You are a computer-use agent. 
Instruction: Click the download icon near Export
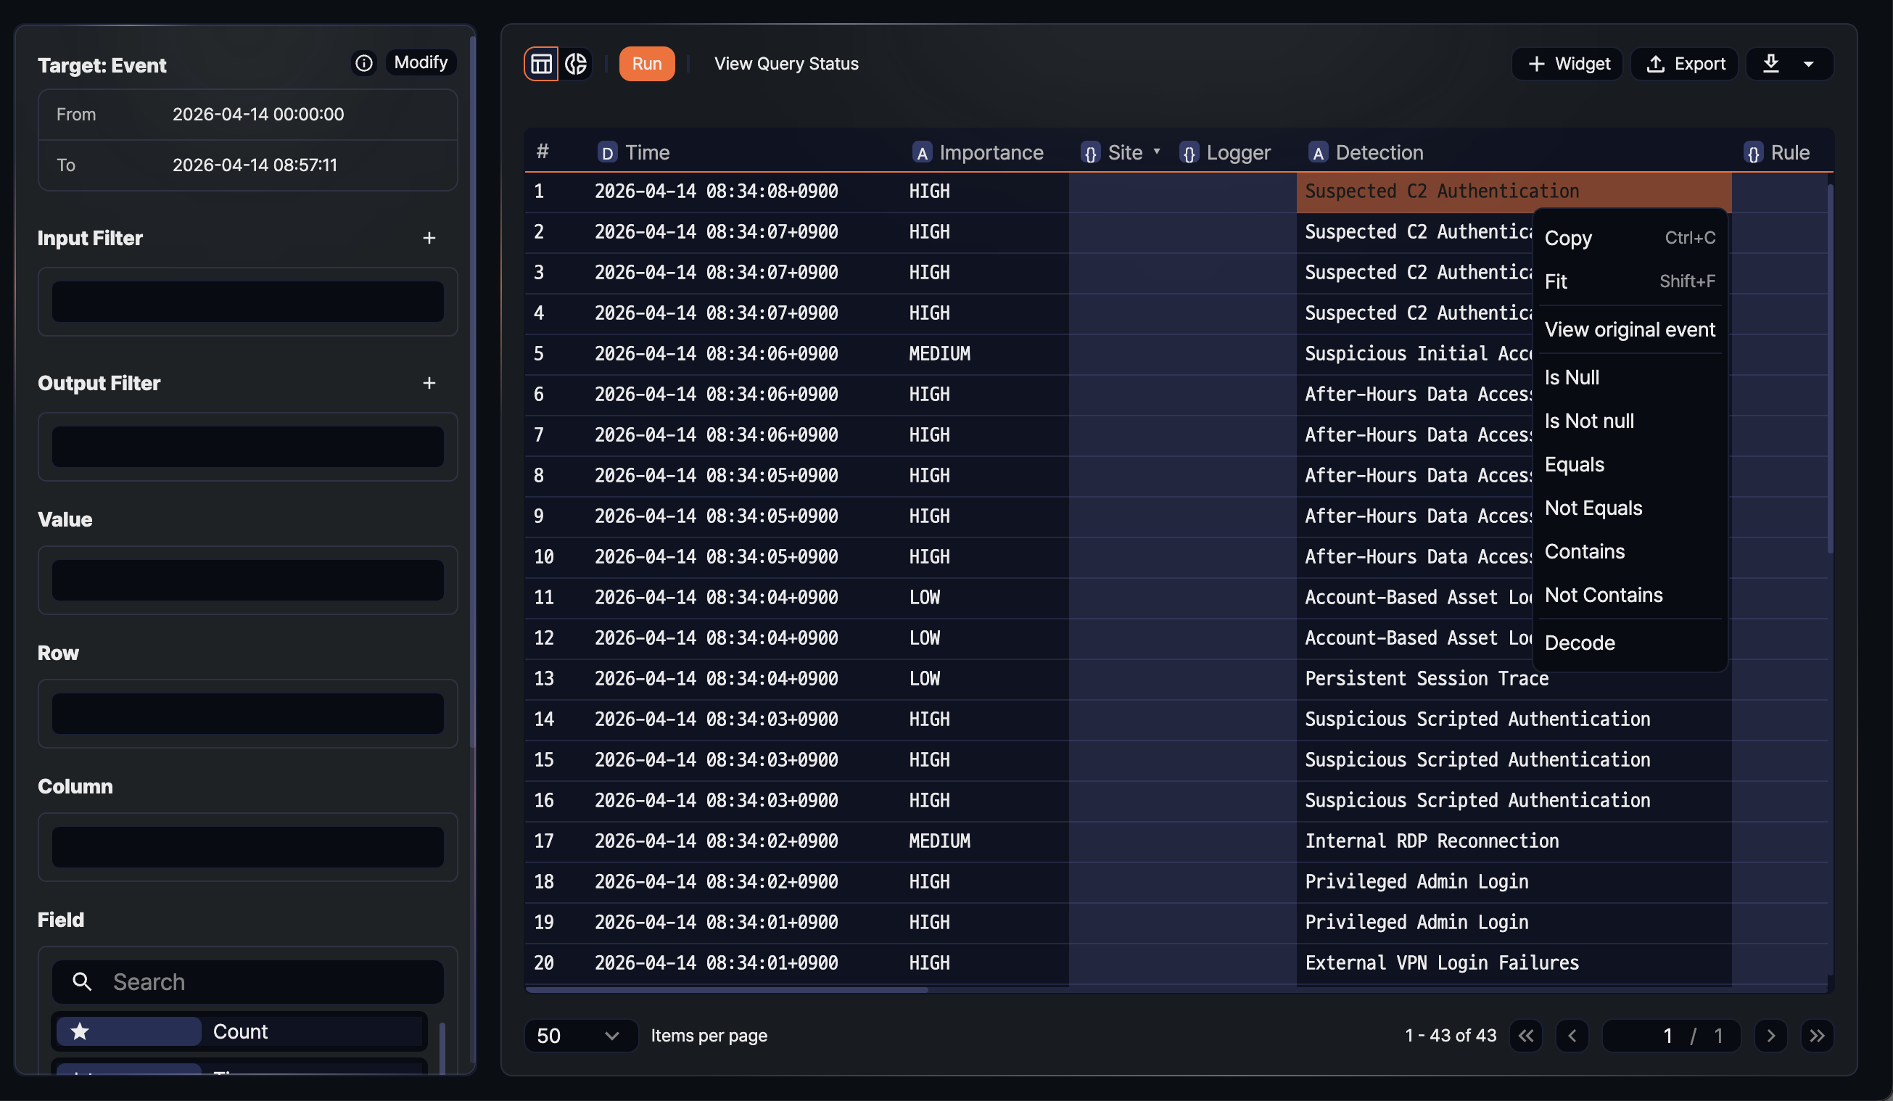coord(1770,63)
